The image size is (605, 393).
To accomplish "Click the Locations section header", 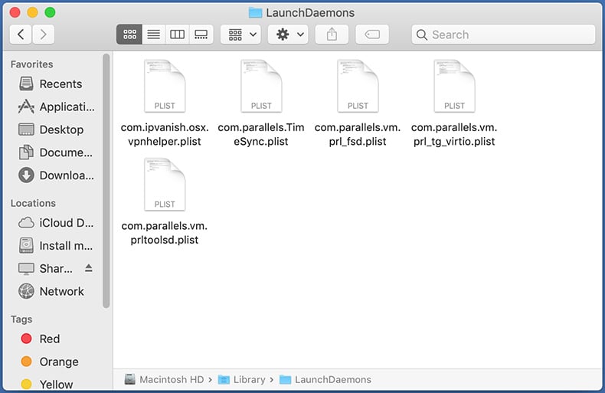I will coord(33,203).
